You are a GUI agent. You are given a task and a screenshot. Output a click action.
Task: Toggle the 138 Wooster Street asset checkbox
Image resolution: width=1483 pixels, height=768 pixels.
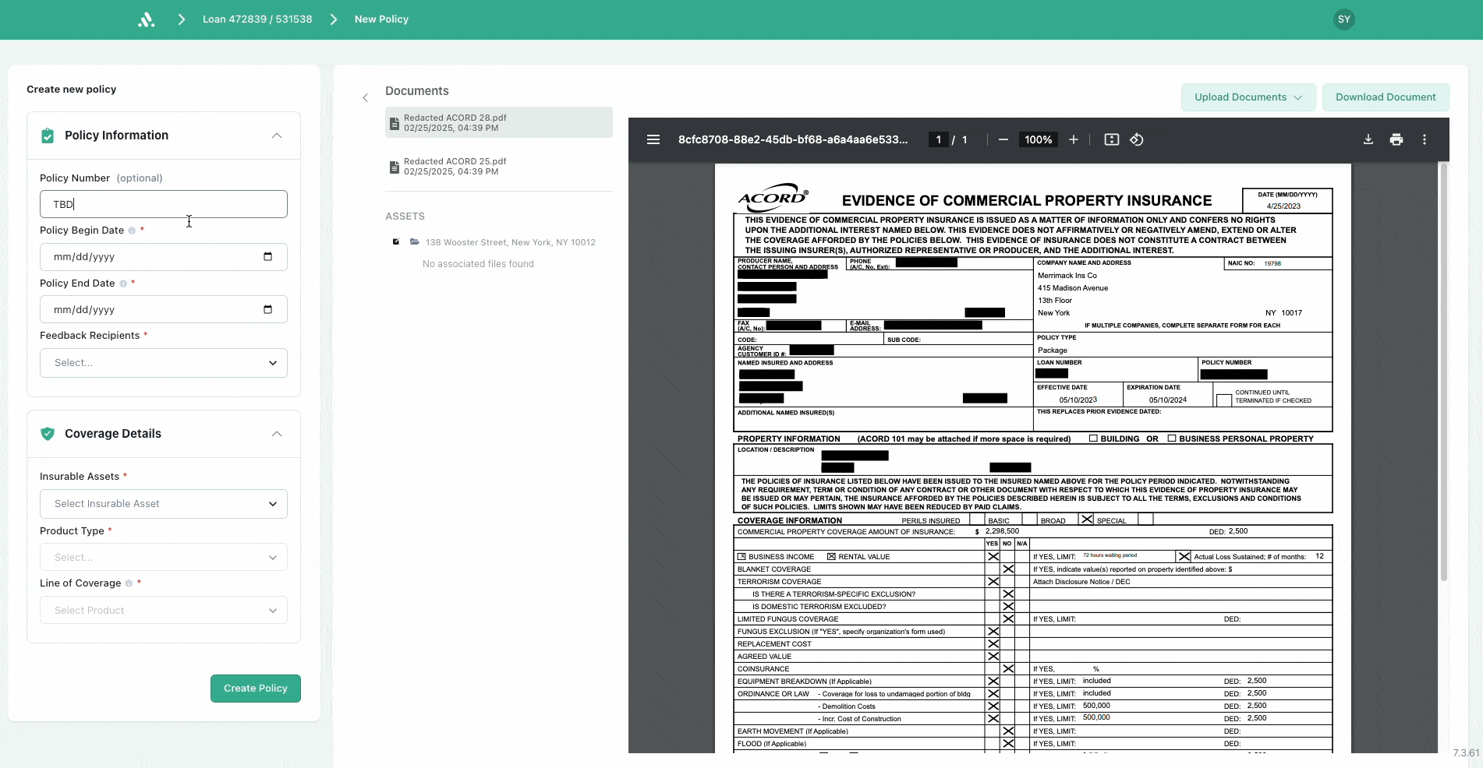pyautogui.click(x=396, y=242)
